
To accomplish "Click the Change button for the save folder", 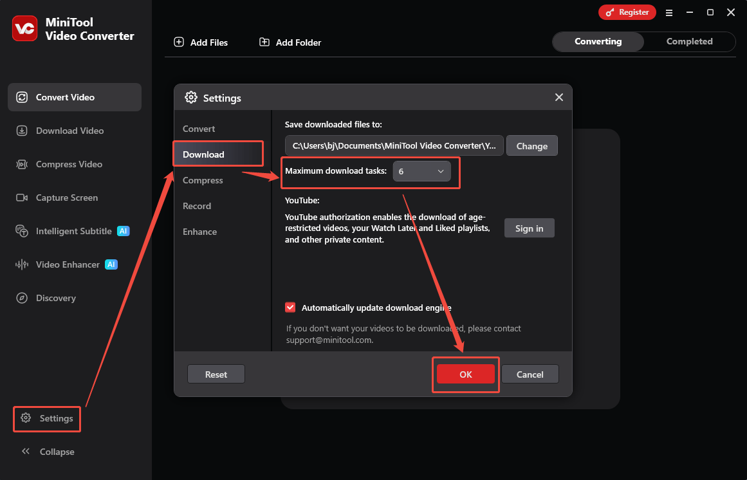I will [531, 145].
